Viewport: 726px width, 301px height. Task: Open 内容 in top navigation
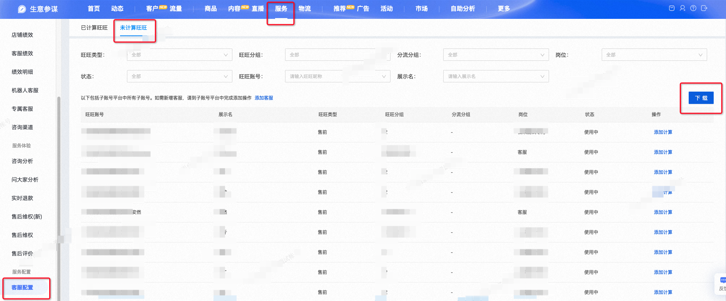coord(234,8)
